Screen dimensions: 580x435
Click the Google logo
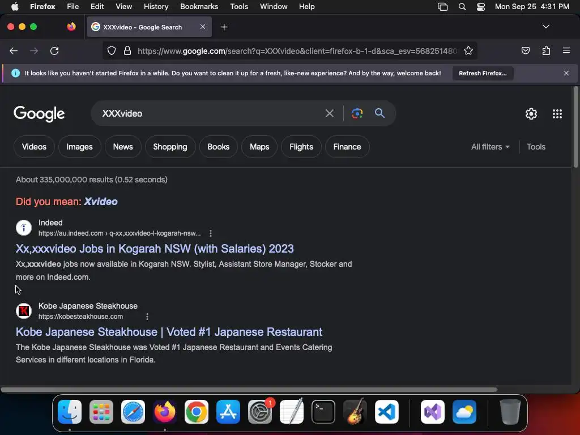[39, 114]
